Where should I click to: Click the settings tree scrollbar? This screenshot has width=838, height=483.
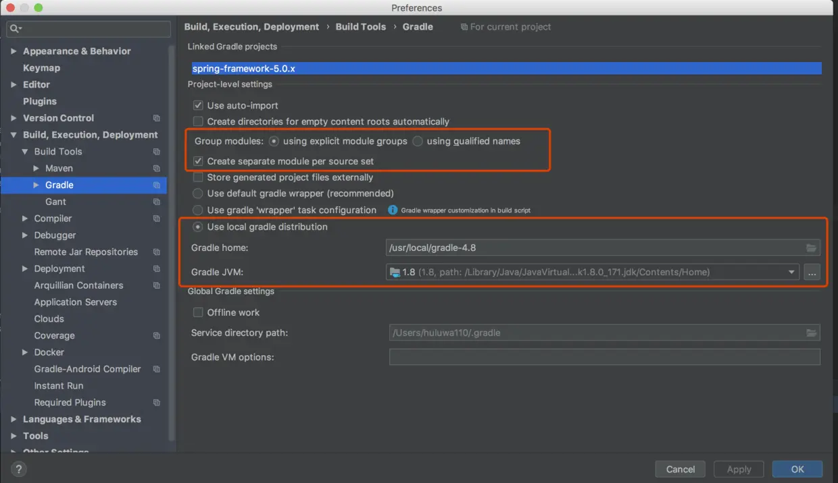[172, 243]
